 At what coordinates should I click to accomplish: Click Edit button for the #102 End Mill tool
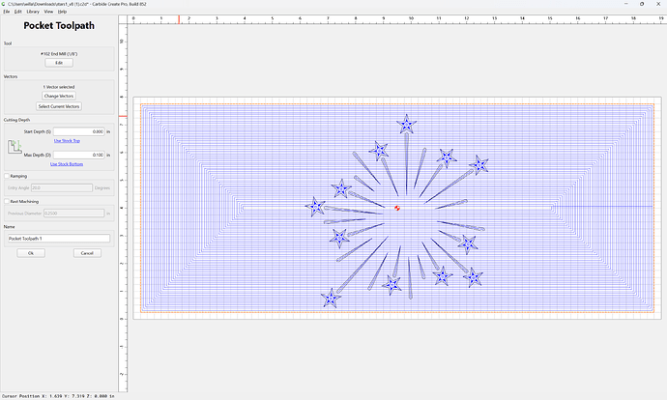tap(59, 63)
